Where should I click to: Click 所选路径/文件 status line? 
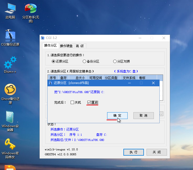click(77, 140)
